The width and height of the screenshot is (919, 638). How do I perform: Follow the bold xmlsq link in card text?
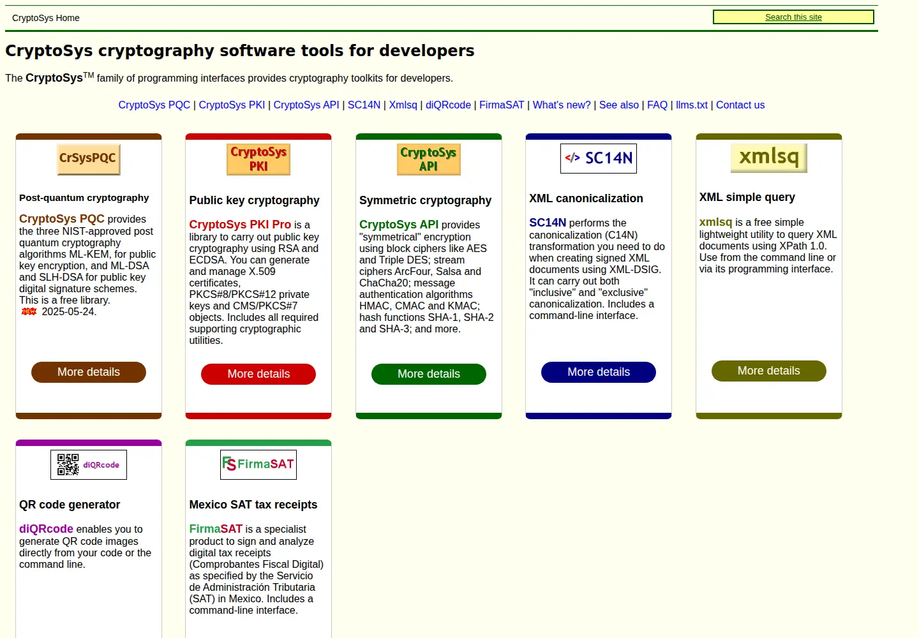[x=716, y=222]
